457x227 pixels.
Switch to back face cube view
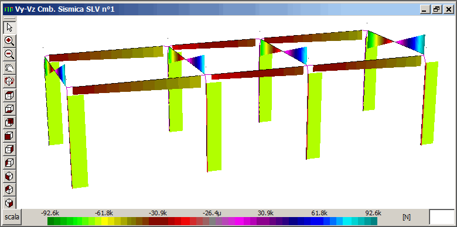(x=9, y=122)
